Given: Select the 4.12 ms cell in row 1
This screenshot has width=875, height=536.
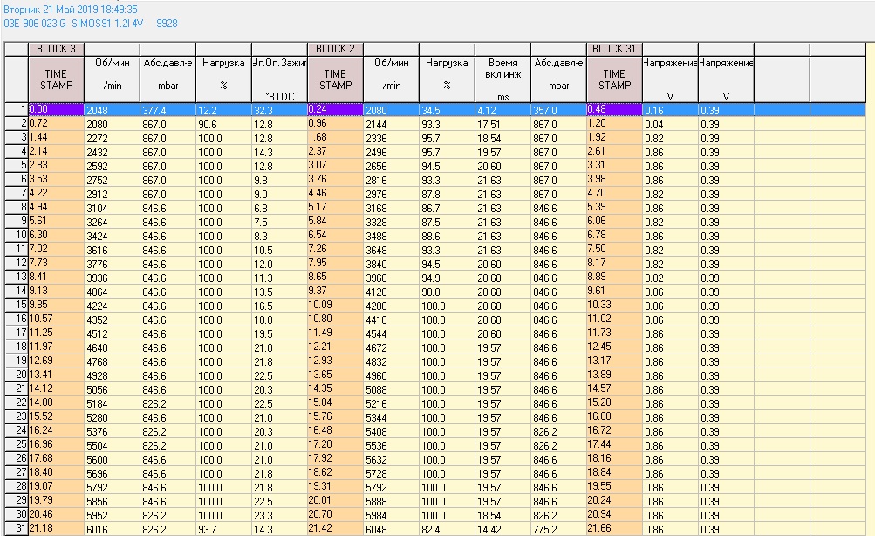Looking at the screenshot, I should 502,110.
